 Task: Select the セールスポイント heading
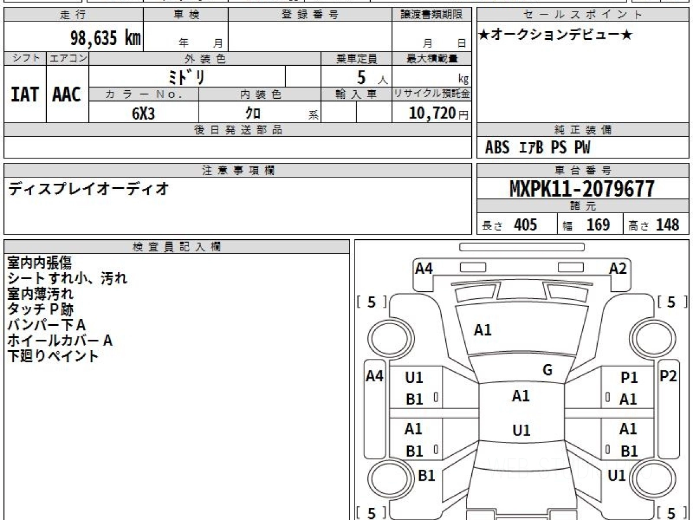tap(583, 15)
